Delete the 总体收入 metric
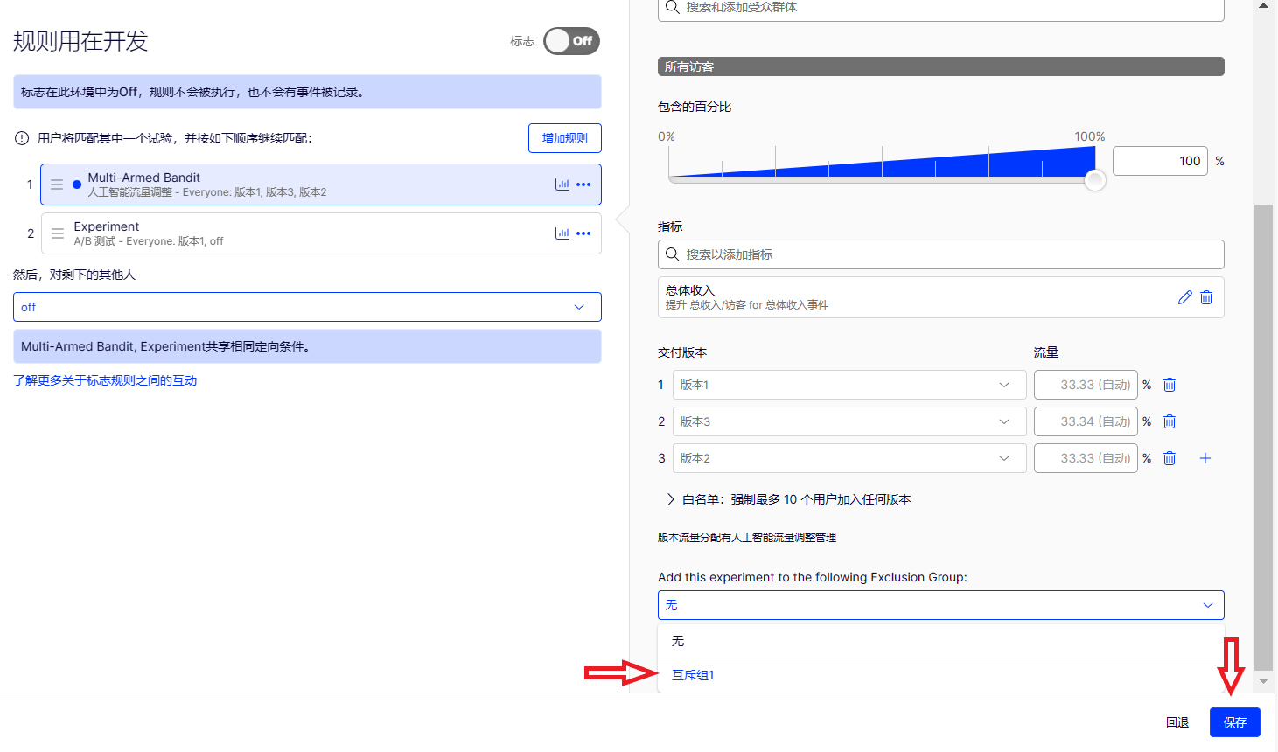The height and width of the screenshot is (752, 1278). [x=1206, y=297]
